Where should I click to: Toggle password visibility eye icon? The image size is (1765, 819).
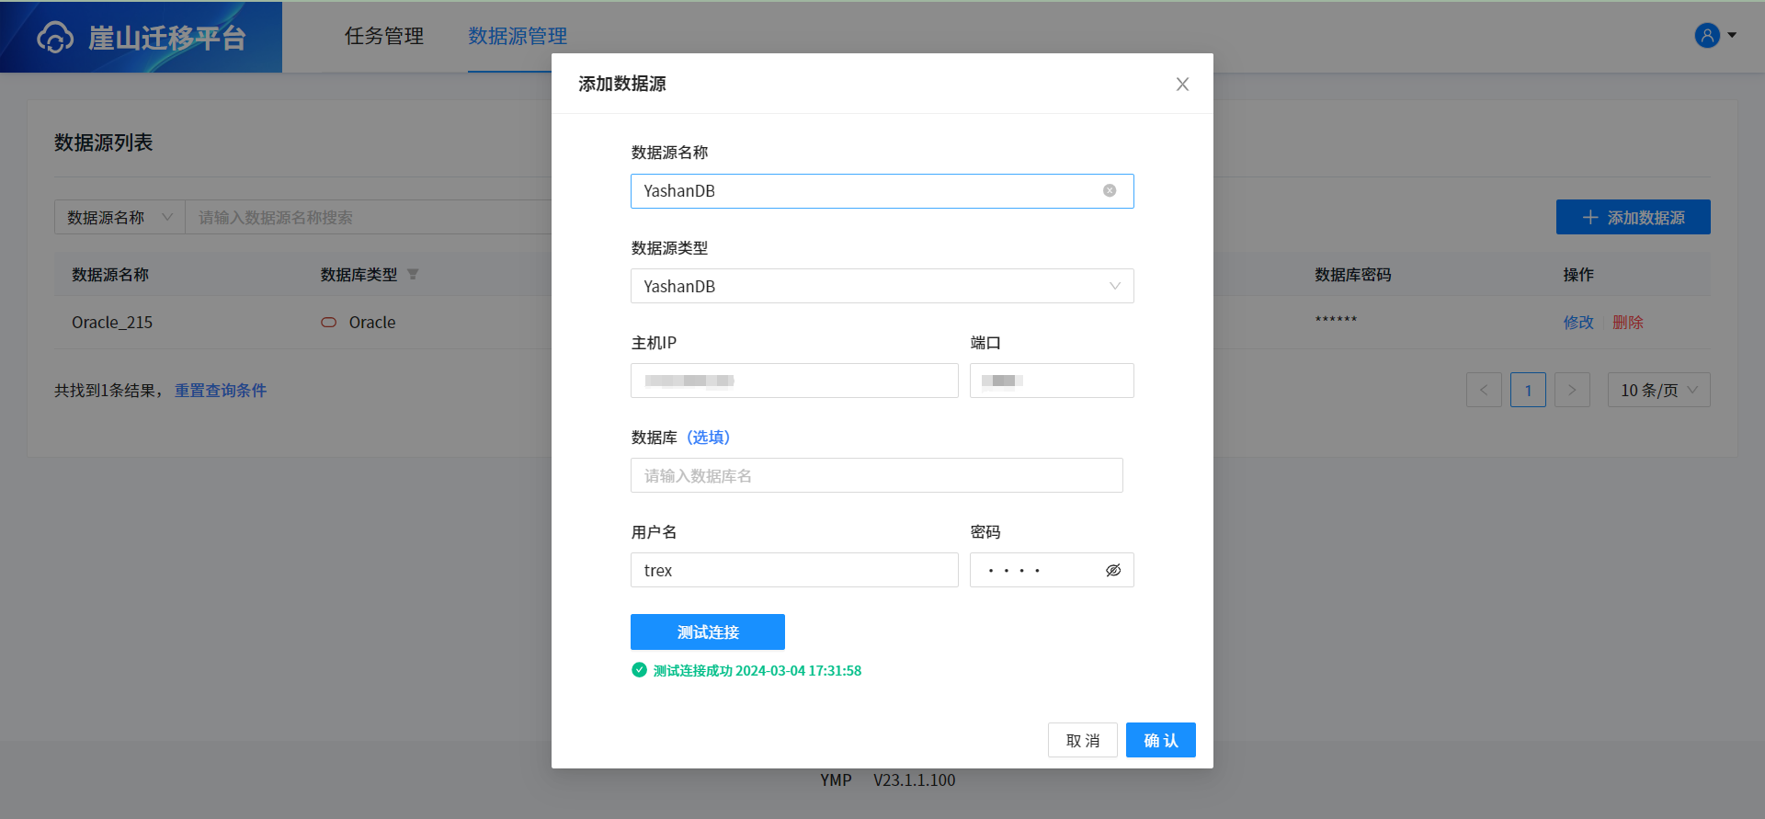pos(1113,570)
